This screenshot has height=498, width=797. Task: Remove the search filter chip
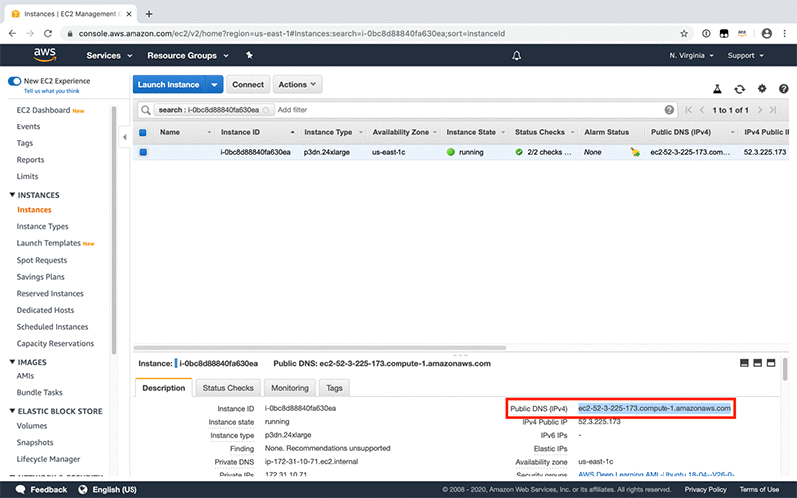pos(265,110)
